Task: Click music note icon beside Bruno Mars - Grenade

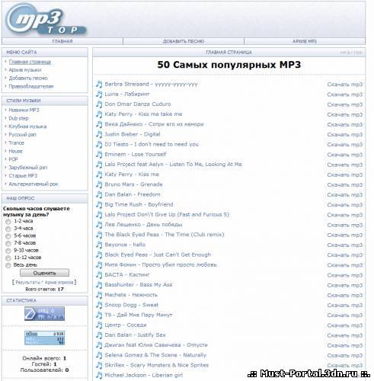Action: [x=99, y=184]
